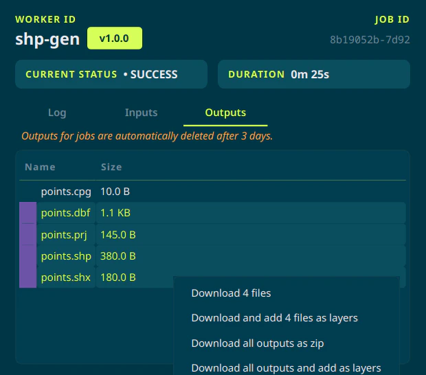
Task: Click the job ID 8b19052b-7d92
Action: tap(370, 40)
